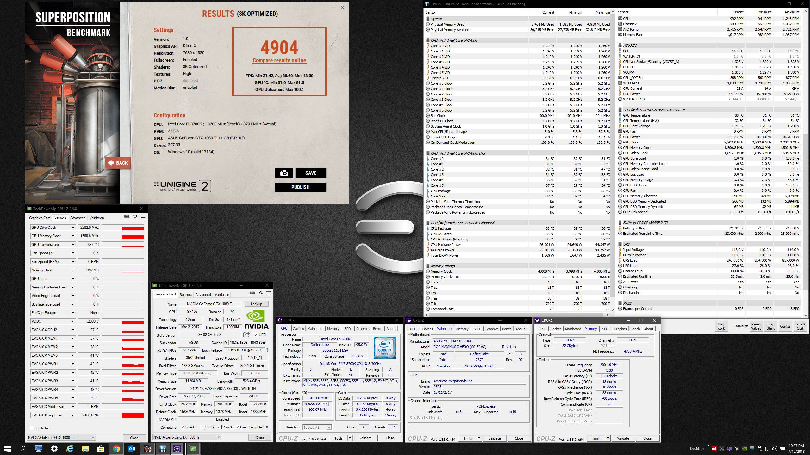Screen dimensions: 810x455
Task: Click the volume speaker tray icon
Action: point(775,448)
